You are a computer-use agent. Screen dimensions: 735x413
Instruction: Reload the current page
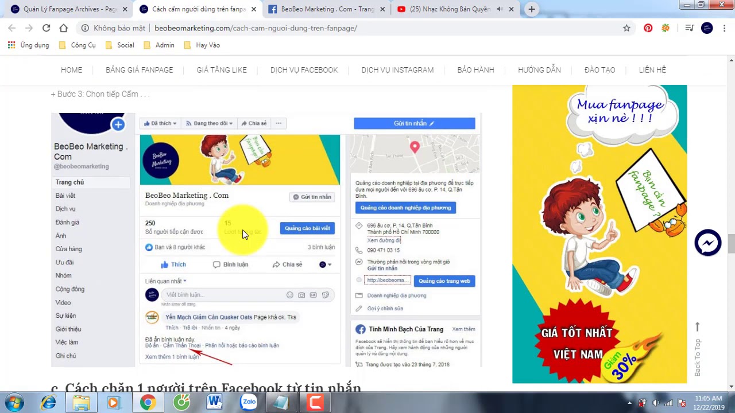point(46,28)
